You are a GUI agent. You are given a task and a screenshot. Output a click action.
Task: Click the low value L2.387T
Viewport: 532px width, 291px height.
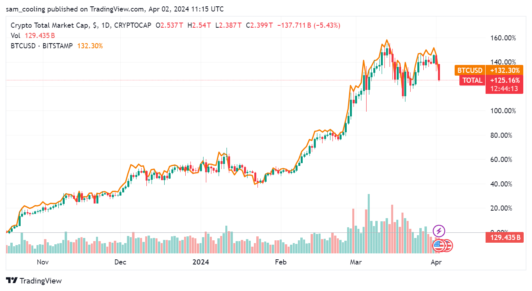click(x=229, y=25)
